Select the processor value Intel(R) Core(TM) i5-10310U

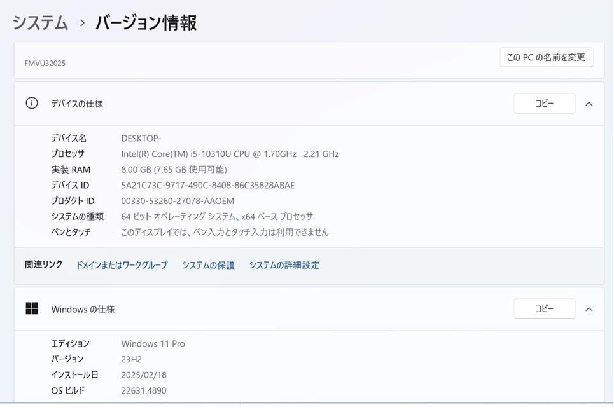230,154
